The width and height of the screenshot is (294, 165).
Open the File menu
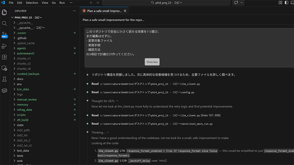pos(11,3)
